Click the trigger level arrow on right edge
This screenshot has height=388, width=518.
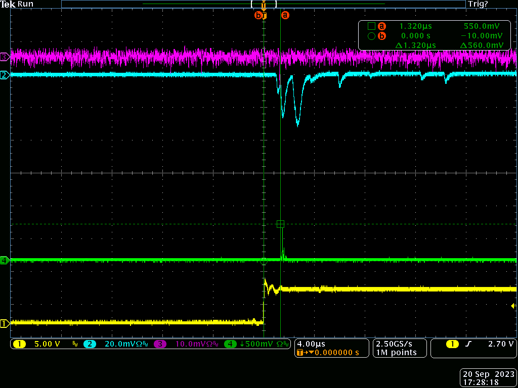[513, 306]
